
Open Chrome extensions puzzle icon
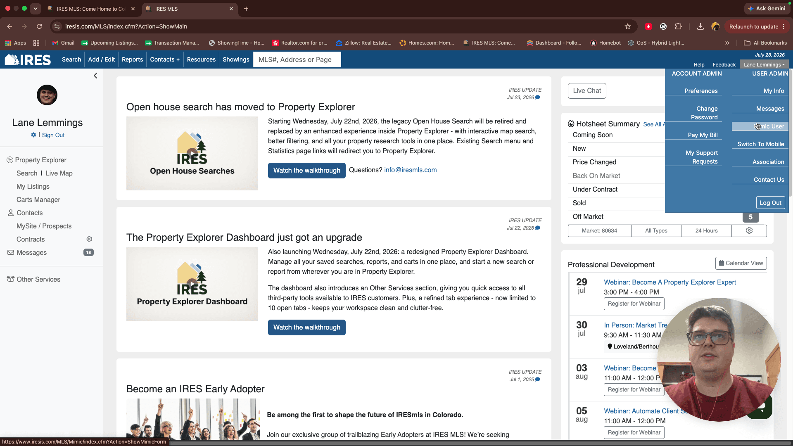(x=678, y=26)
